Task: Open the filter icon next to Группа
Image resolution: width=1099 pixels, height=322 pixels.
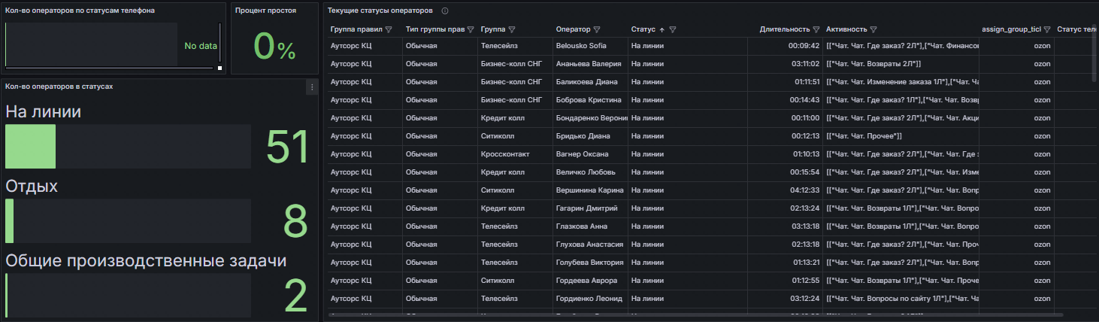Action: click(511, 30)
